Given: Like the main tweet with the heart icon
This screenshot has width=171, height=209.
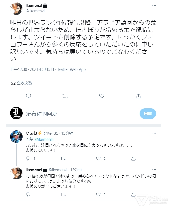Looking at the screenshot, I should [102, 96].
